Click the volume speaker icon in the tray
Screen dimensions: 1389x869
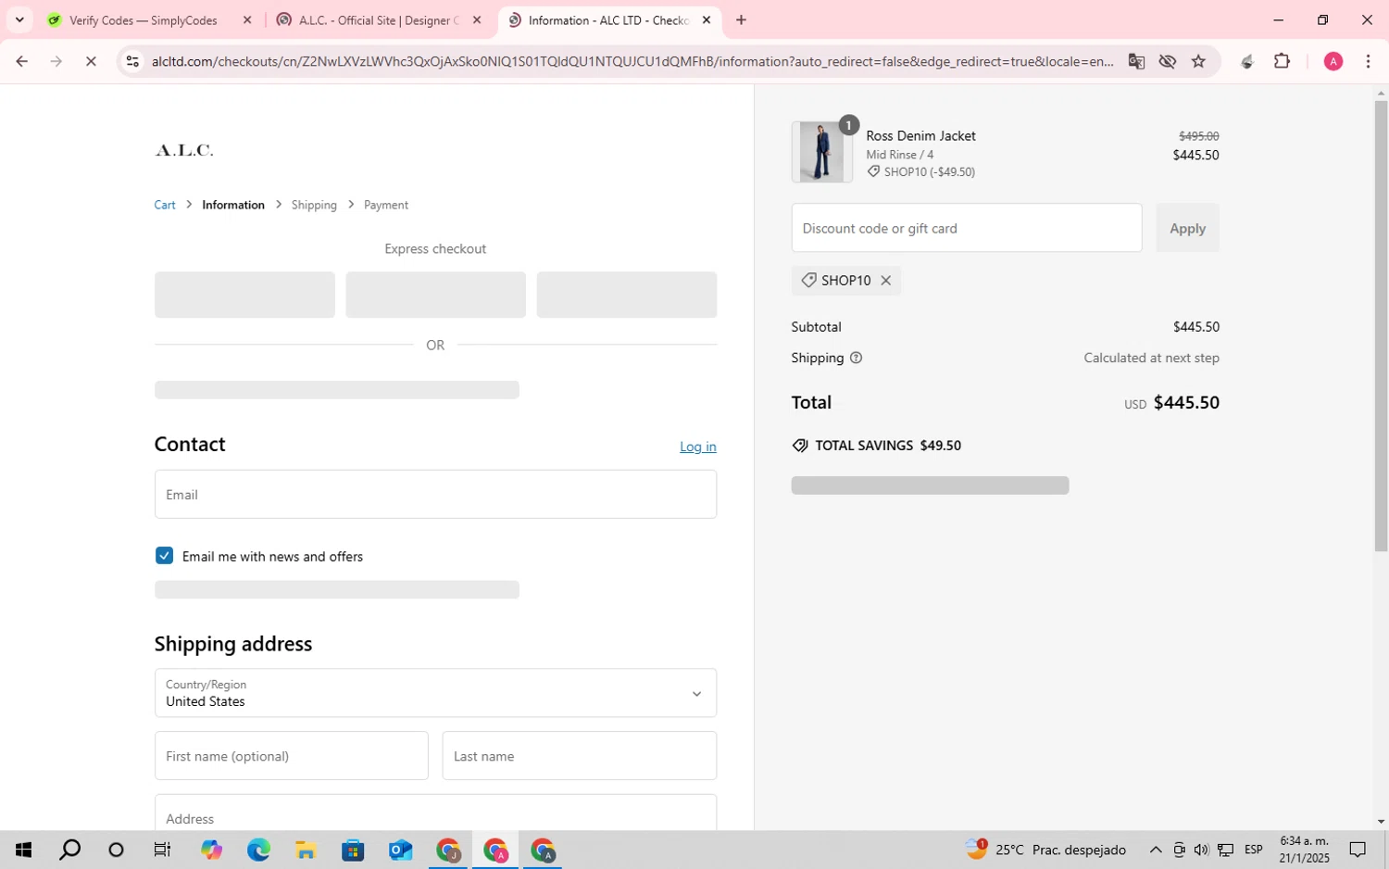(1201, 850)
